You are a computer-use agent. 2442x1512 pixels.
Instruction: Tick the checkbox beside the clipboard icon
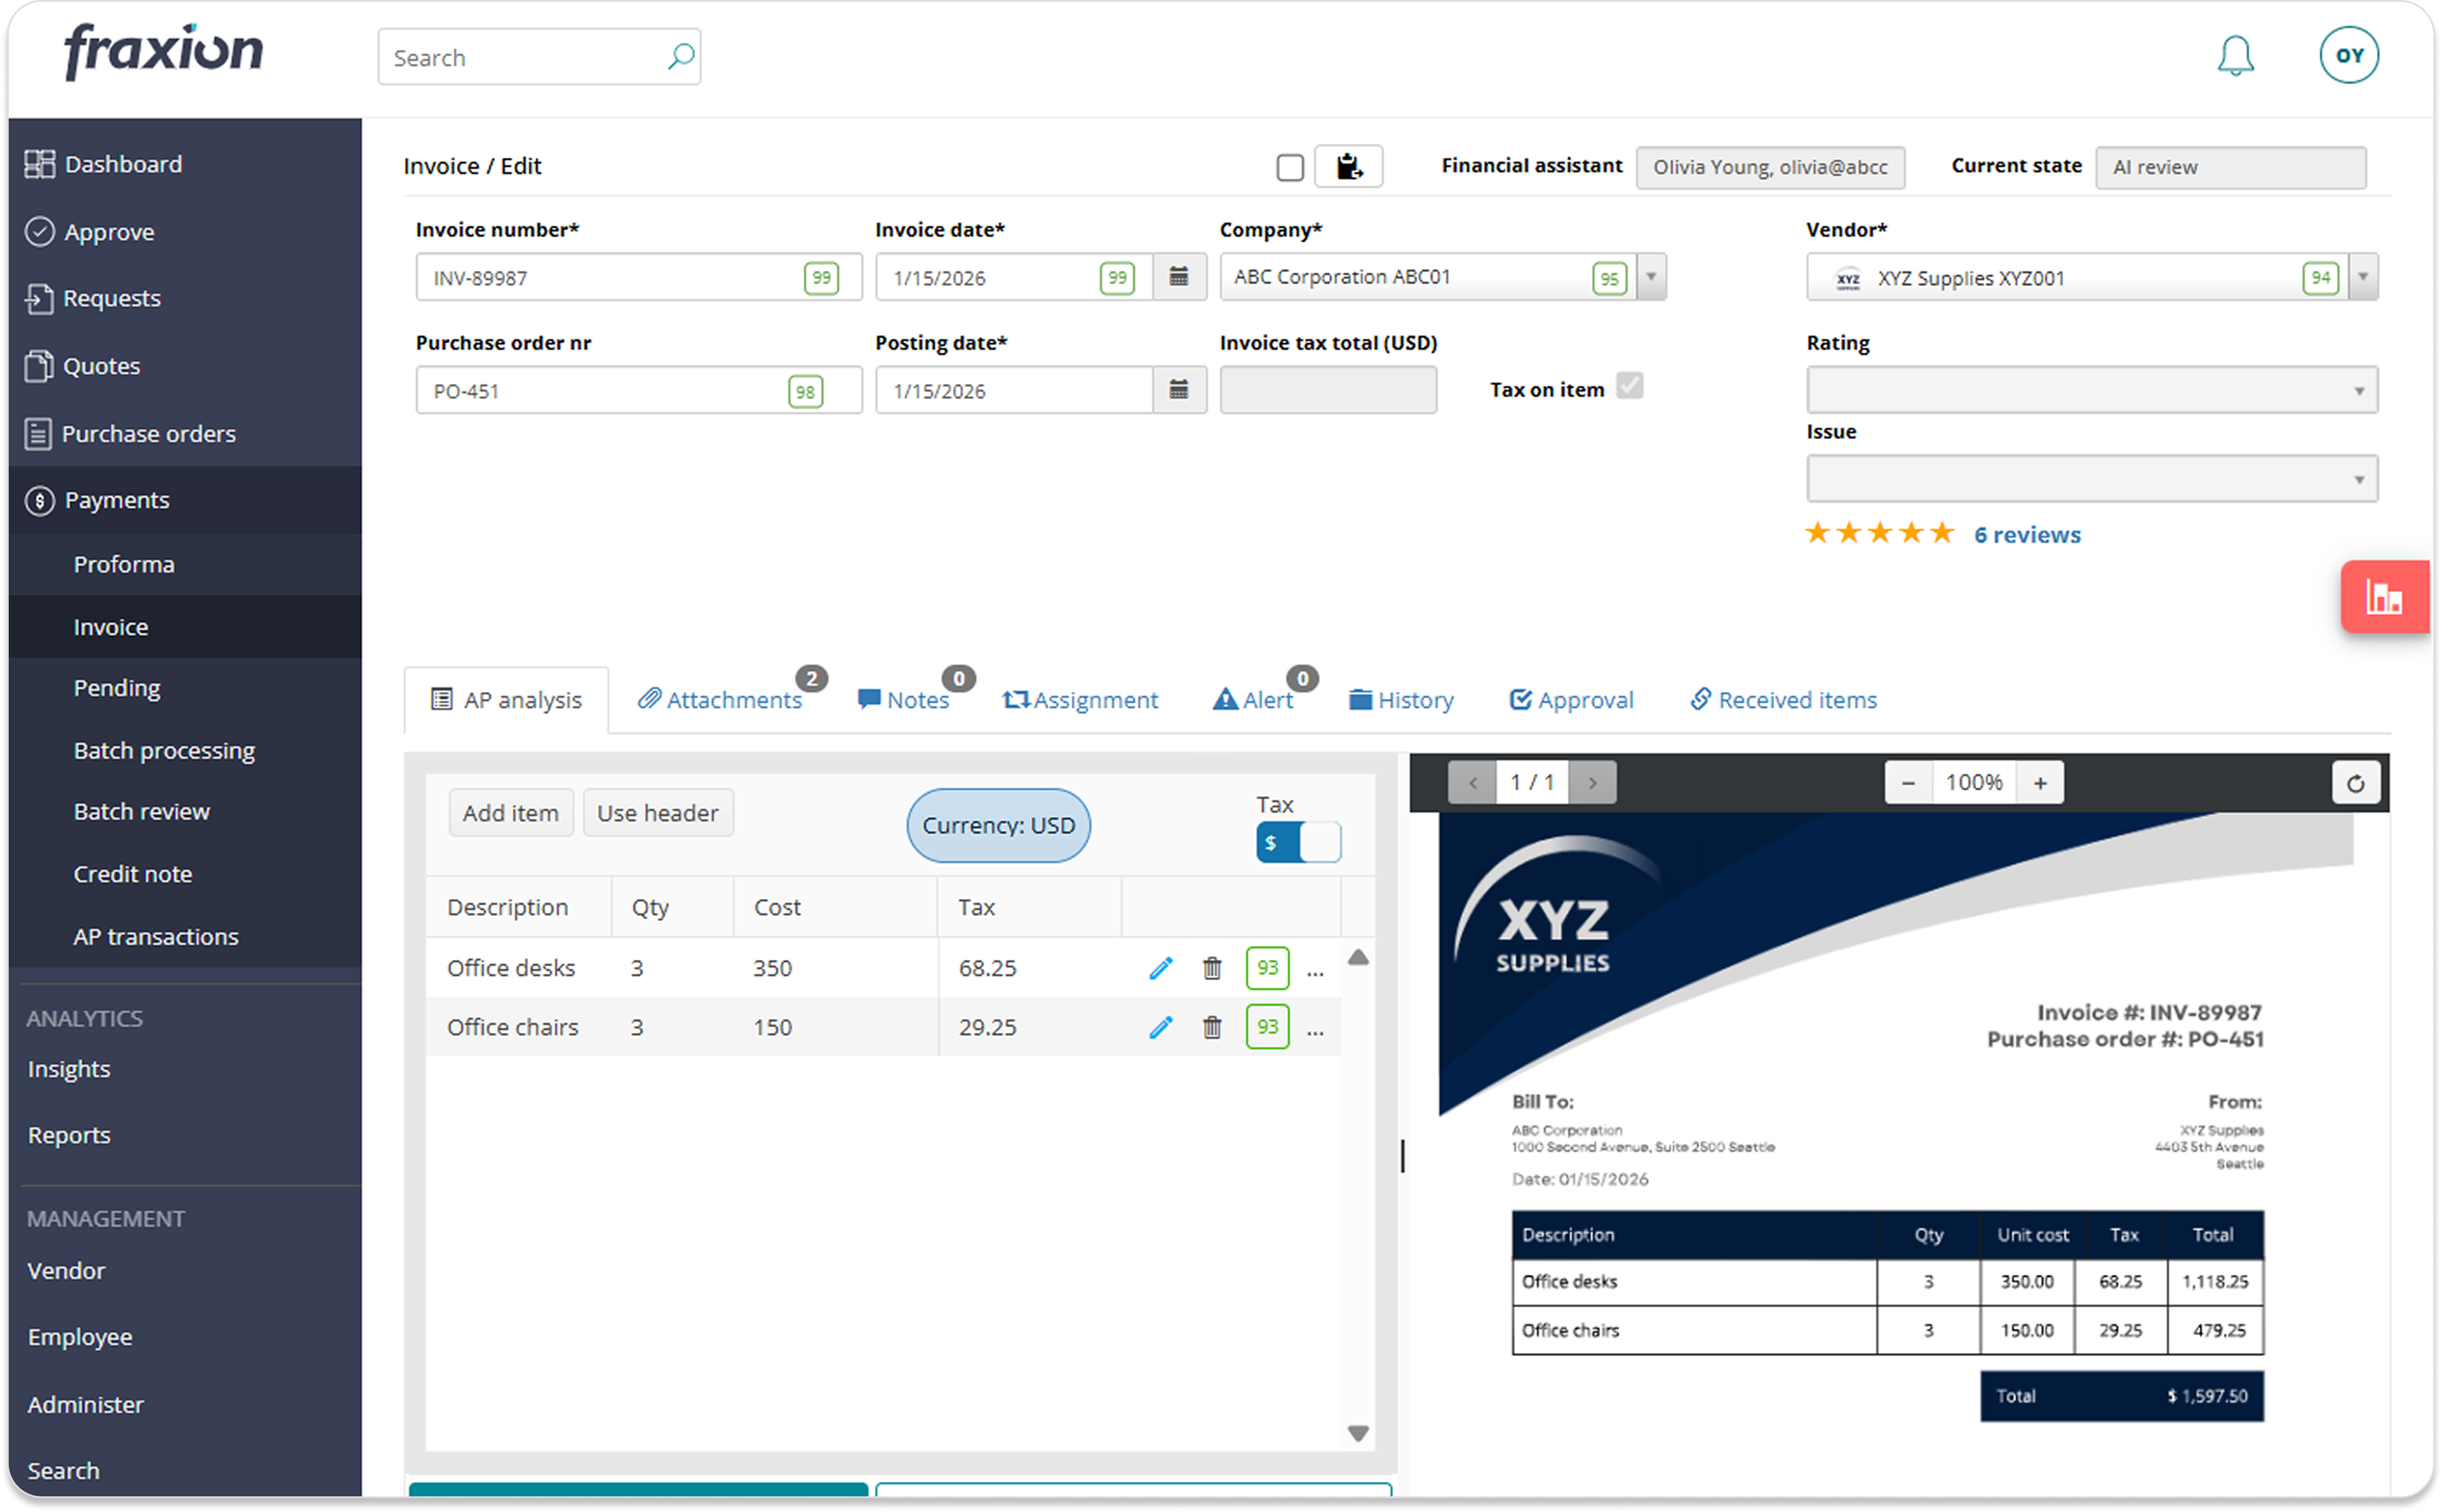point(1290,166)
